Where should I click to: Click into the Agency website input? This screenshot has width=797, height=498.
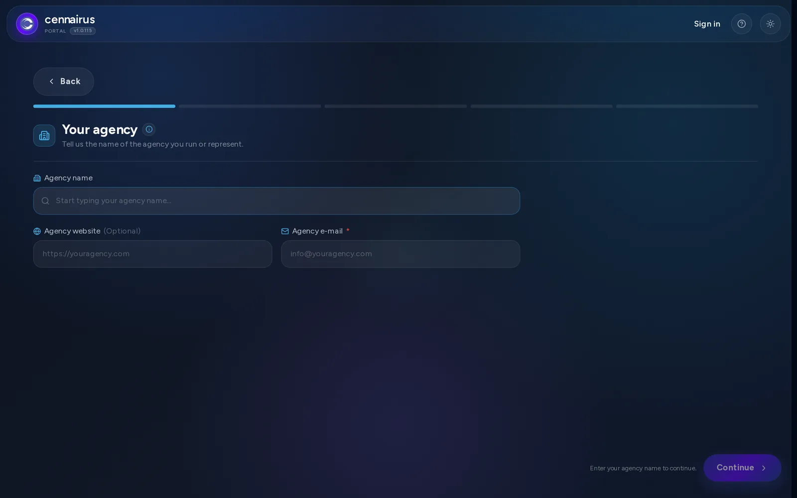[152, 254]
